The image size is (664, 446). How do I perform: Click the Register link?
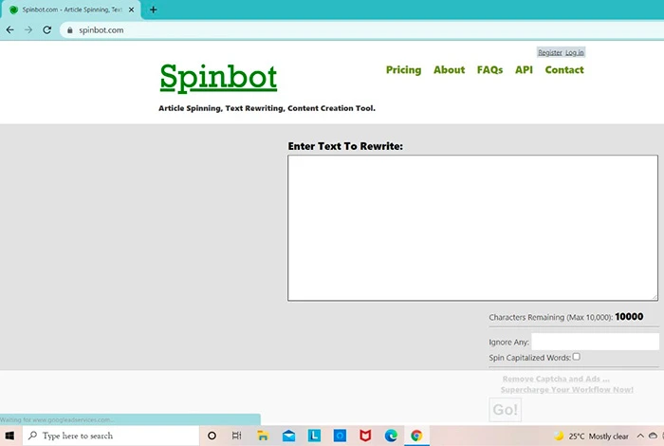[549, 52]
